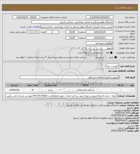Viewport: 140px width, 154px height.
Task: Select the خدمت radio button
Action: click(102, 53)
